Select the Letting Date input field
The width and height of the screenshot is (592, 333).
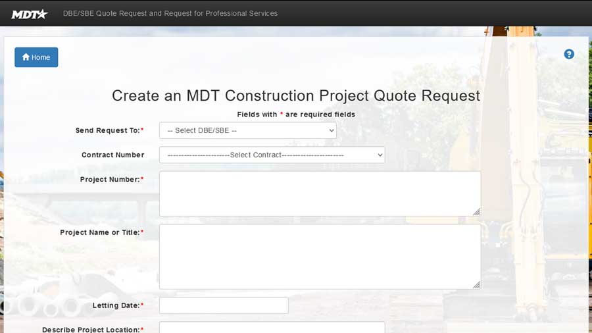pyautogui.click(x=224, y=305)
